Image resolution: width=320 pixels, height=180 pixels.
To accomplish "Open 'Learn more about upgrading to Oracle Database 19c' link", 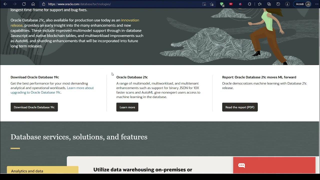I will point(52,90).
